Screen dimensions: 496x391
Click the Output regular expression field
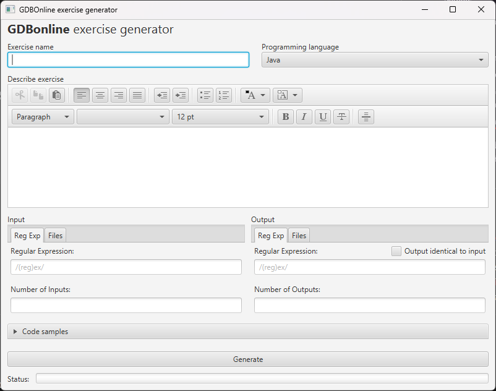pyautogui.click(x=370, y=267)
